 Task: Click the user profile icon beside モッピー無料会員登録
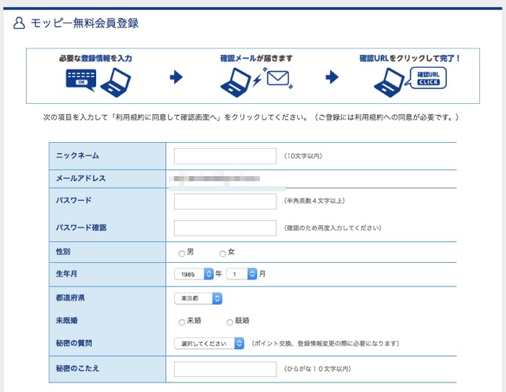click(19, 23)
